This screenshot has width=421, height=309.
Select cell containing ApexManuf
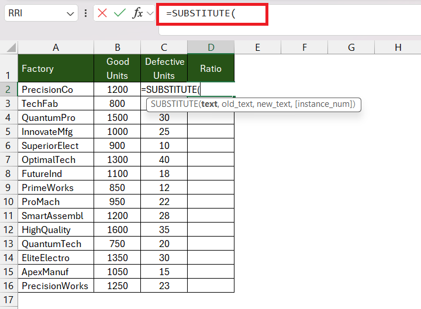[56, 272]
